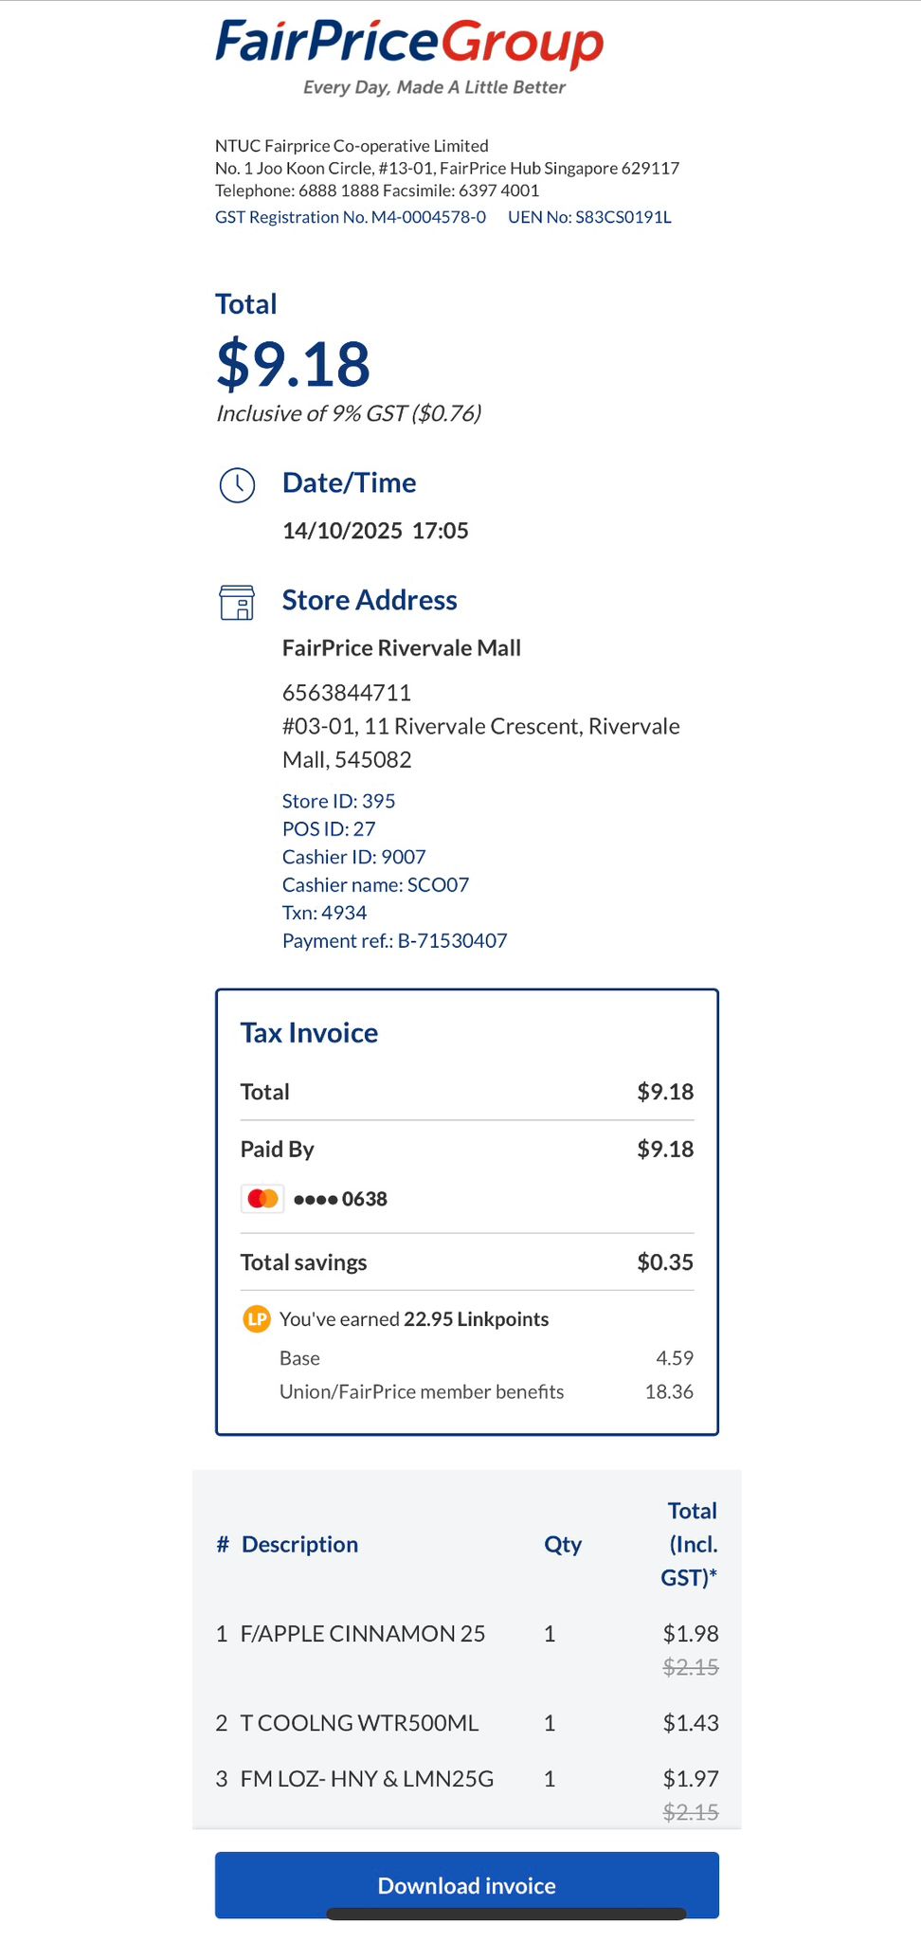
Task: Click the Description column header
Action: (x=299, y=1544)
